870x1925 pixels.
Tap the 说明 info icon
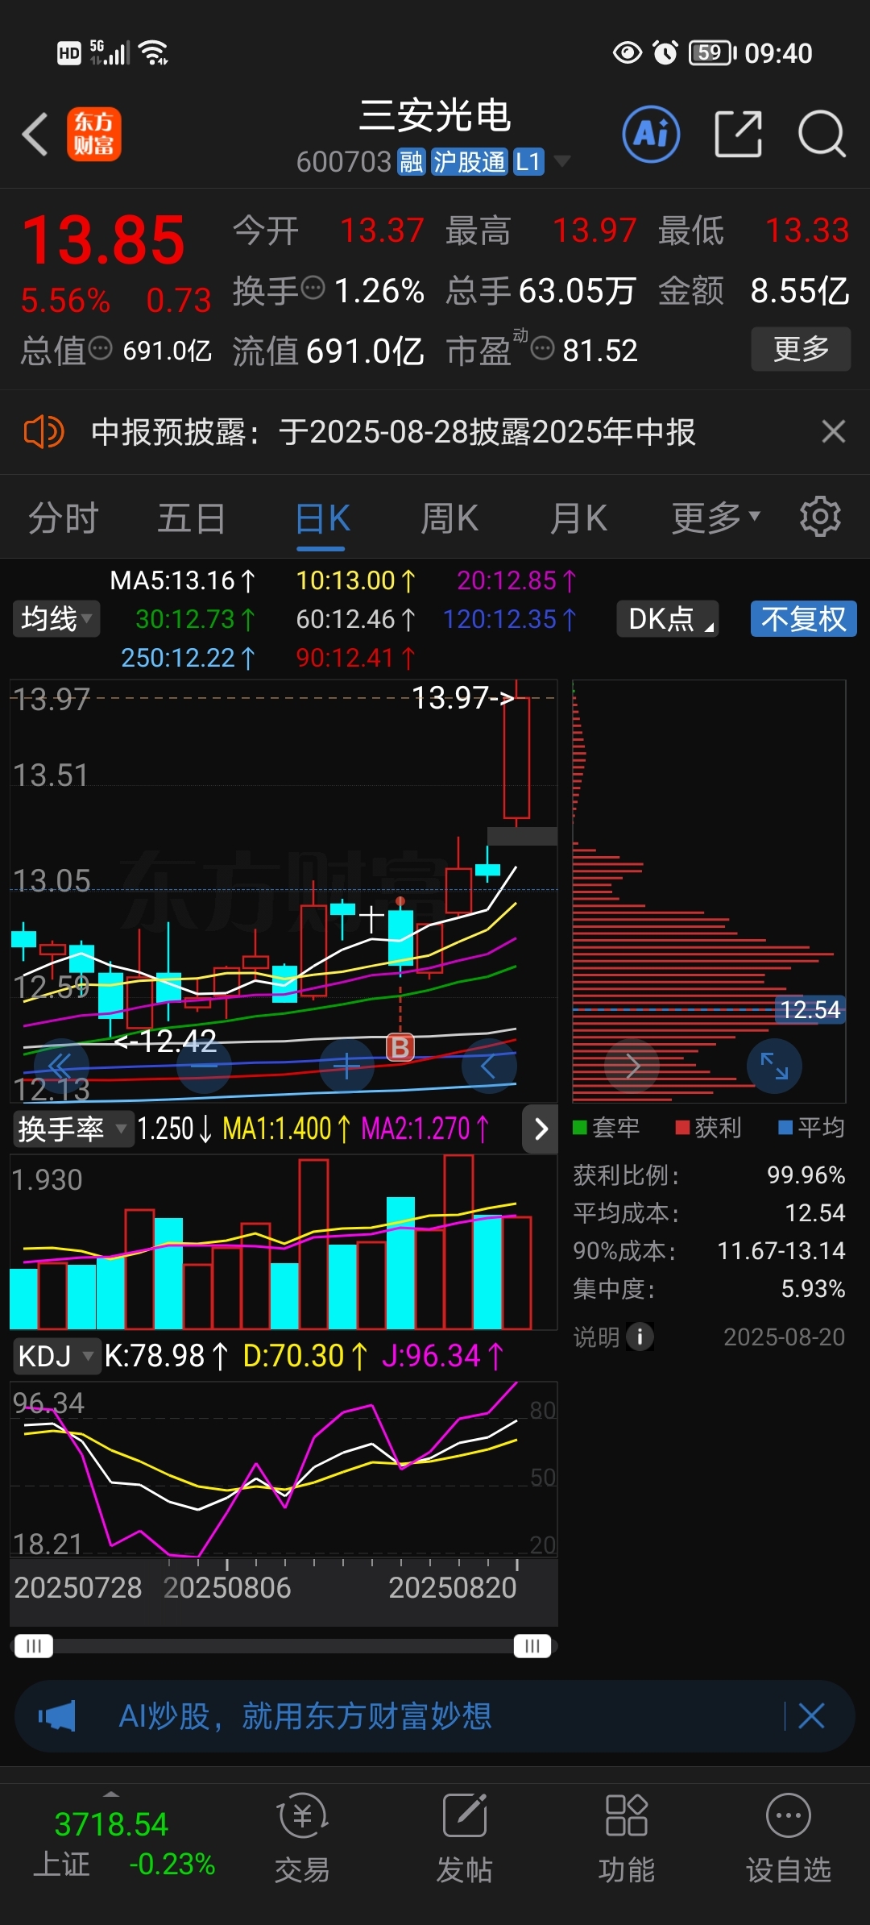click(x=640, y=1337)
